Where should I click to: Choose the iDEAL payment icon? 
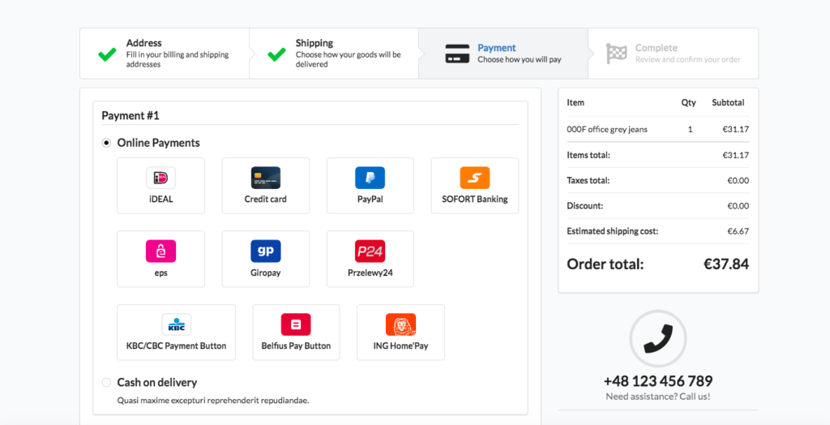coord(160,178)
